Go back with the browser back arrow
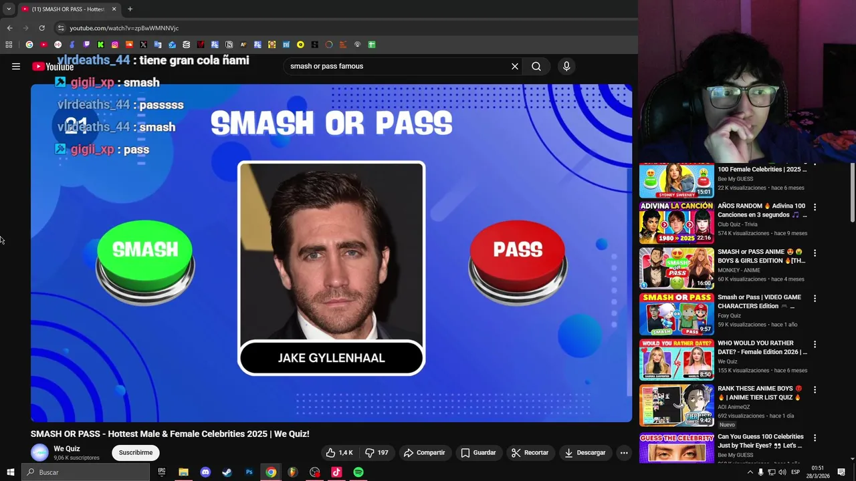This screenshot has width=856, height=481. pyautogui.click(x=9, y=28)
